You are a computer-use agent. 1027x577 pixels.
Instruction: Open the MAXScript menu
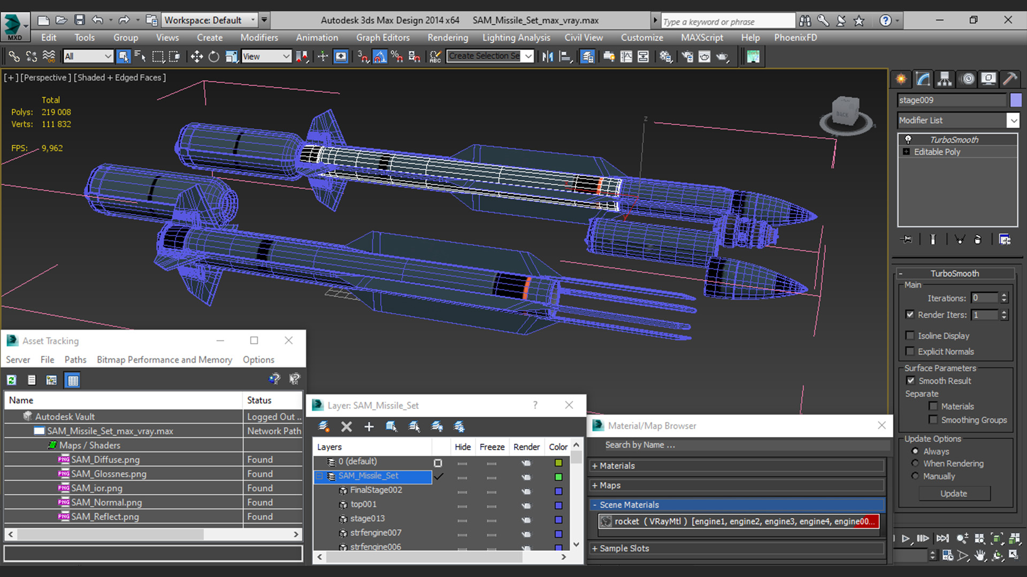702,37
